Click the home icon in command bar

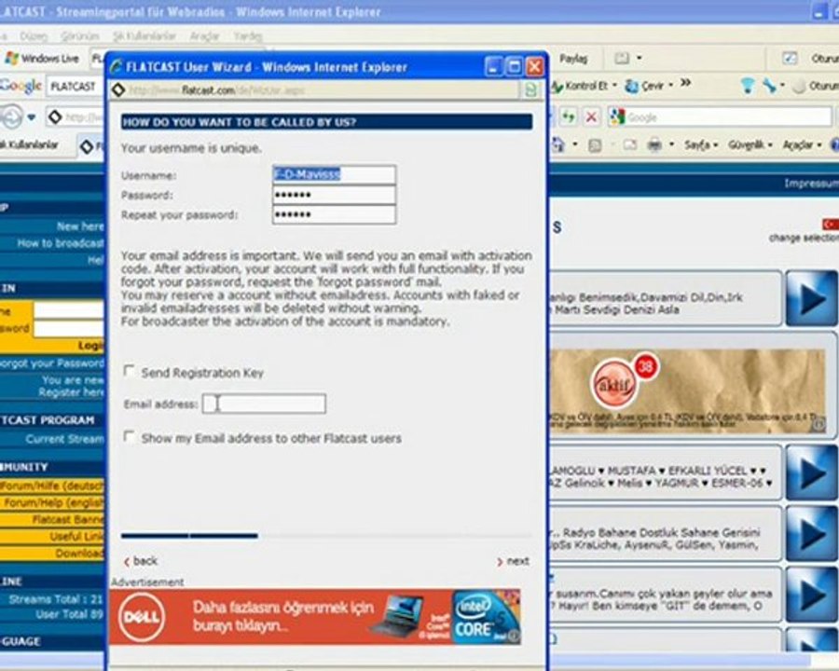[x=558, y=144]
